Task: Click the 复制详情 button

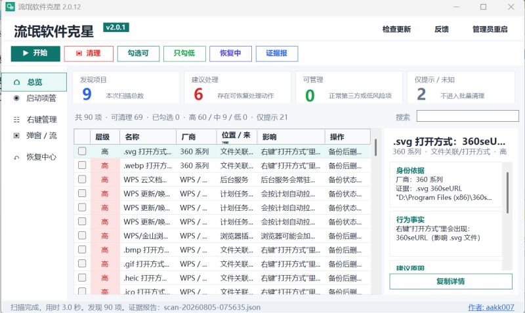Action: tap(451, 282)
